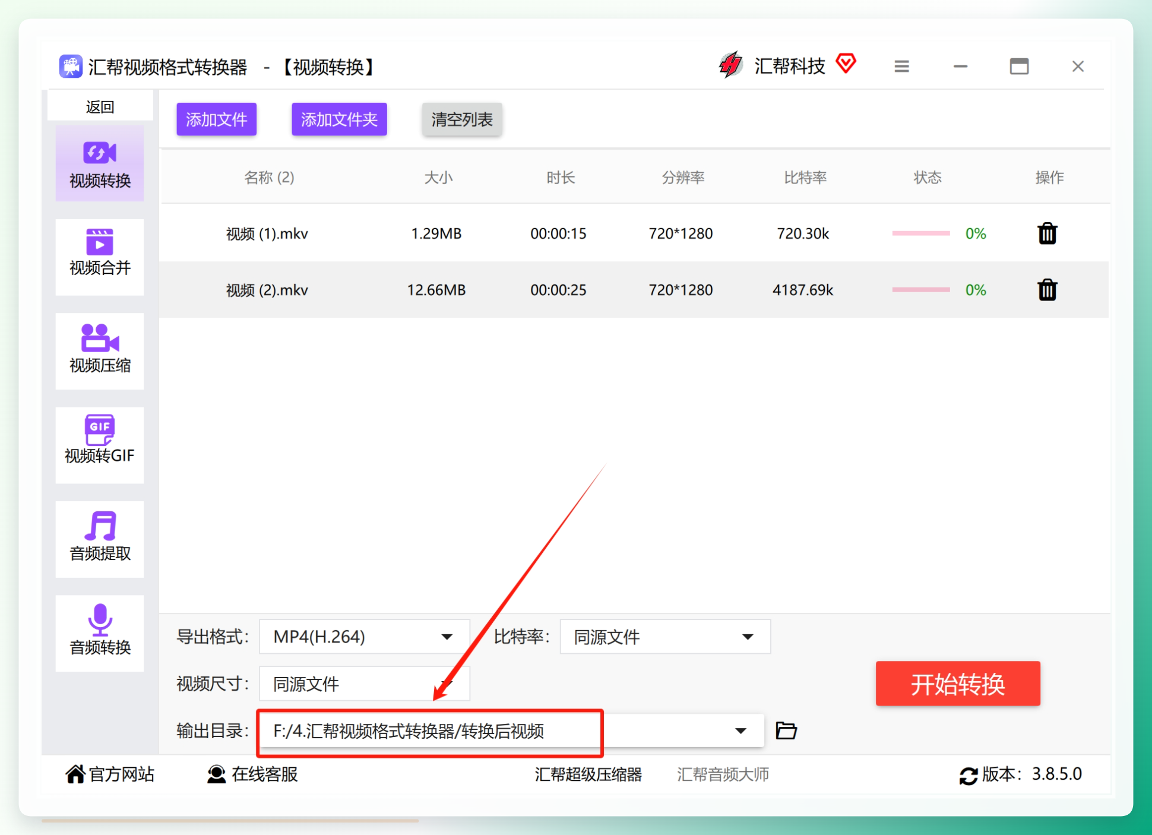Click the 名称 (2) column header
This screenshot has width=1152, height=835.
pos(269,178)
